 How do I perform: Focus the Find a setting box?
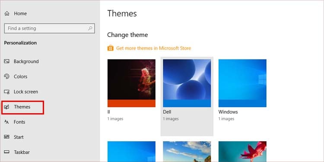coord(49,29)
